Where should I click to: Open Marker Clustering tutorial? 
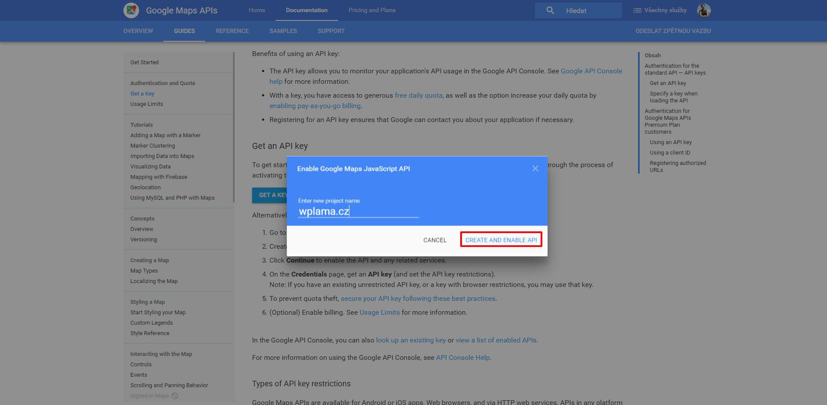click(153, 145)
